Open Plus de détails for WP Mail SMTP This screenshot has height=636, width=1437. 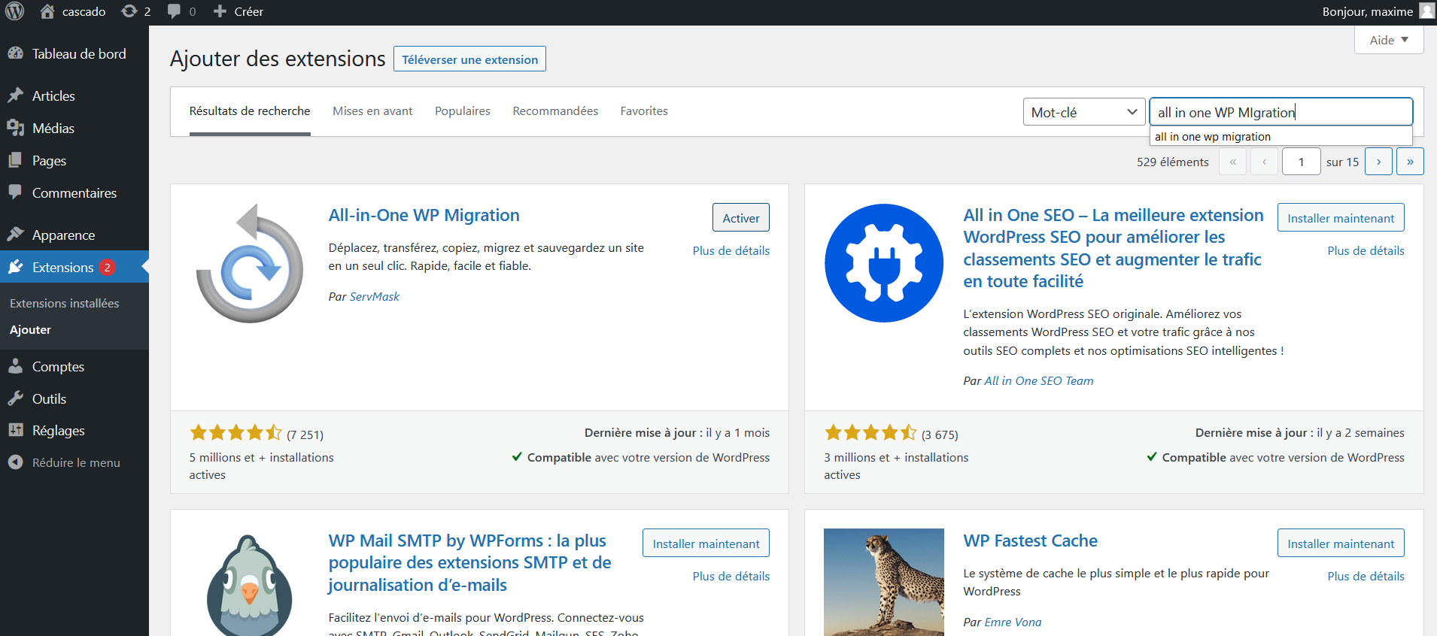click(731, 576)
